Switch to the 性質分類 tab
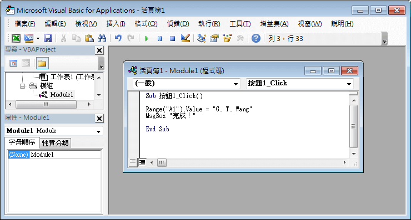The image size is (411, 220). click(55, 144)
